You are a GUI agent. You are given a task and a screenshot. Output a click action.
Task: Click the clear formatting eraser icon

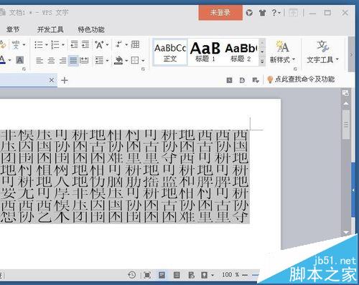2,44
